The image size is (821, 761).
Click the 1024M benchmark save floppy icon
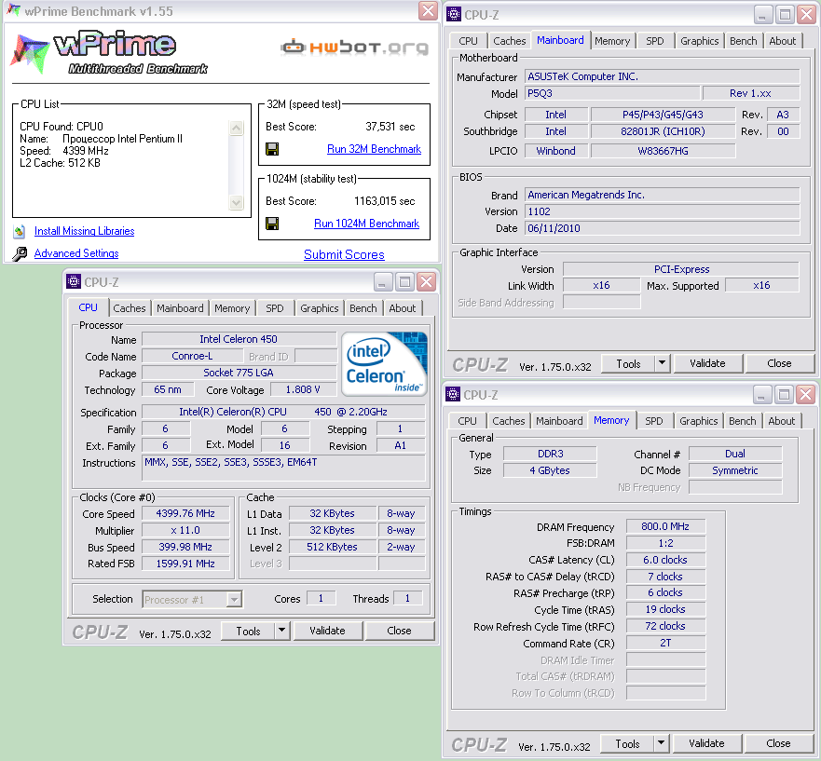coord(272,224)
